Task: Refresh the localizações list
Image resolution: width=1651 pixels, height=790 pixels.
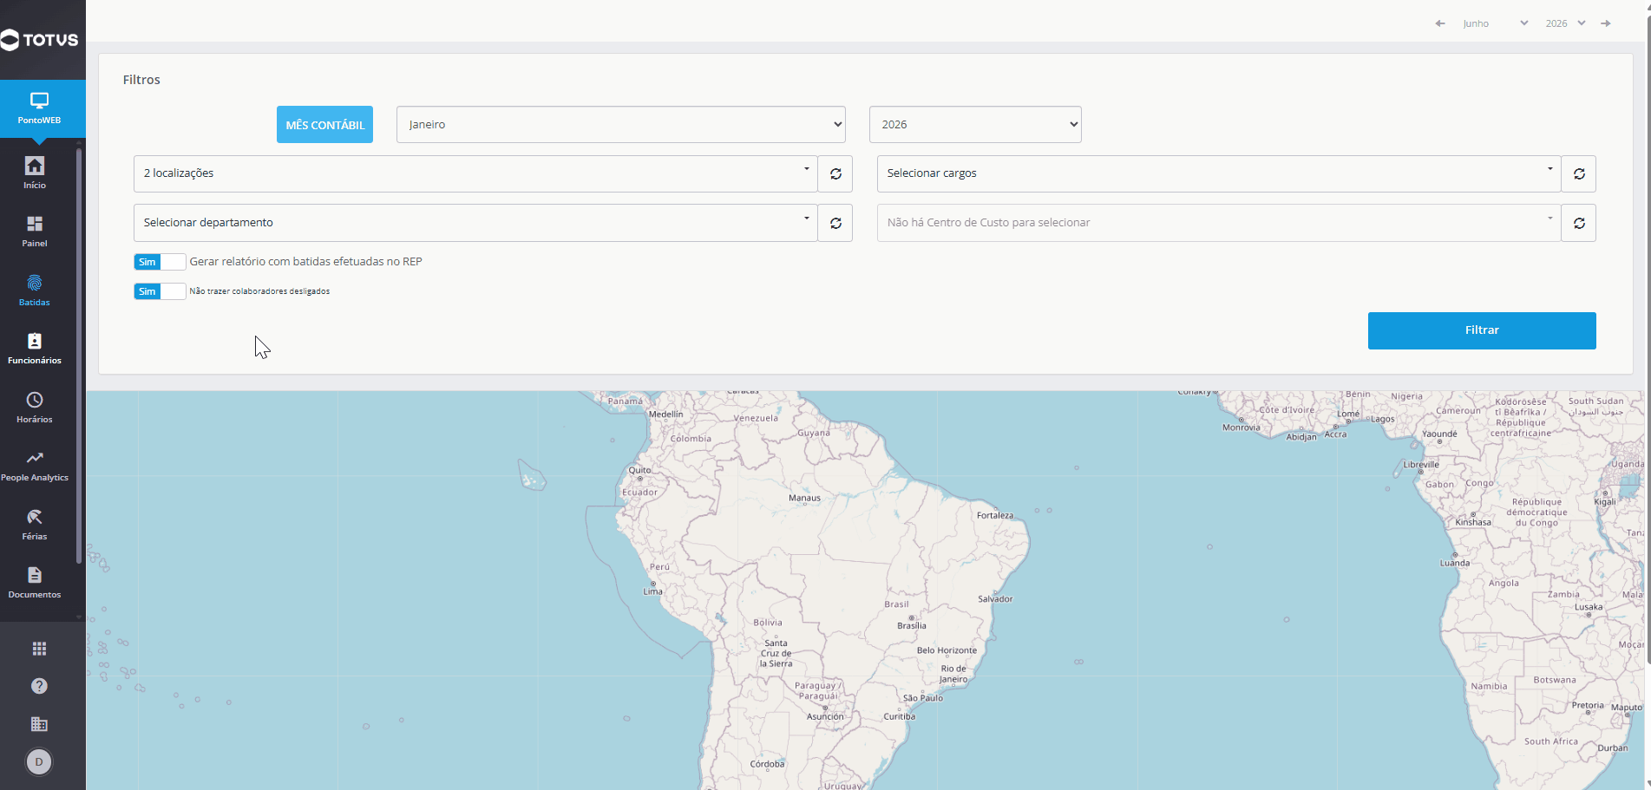Action: pos(835,173)
